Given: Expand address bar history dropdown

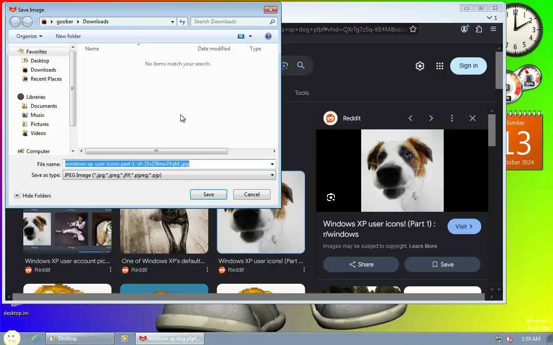Looking at the screenshot, I should pos(172,22).
